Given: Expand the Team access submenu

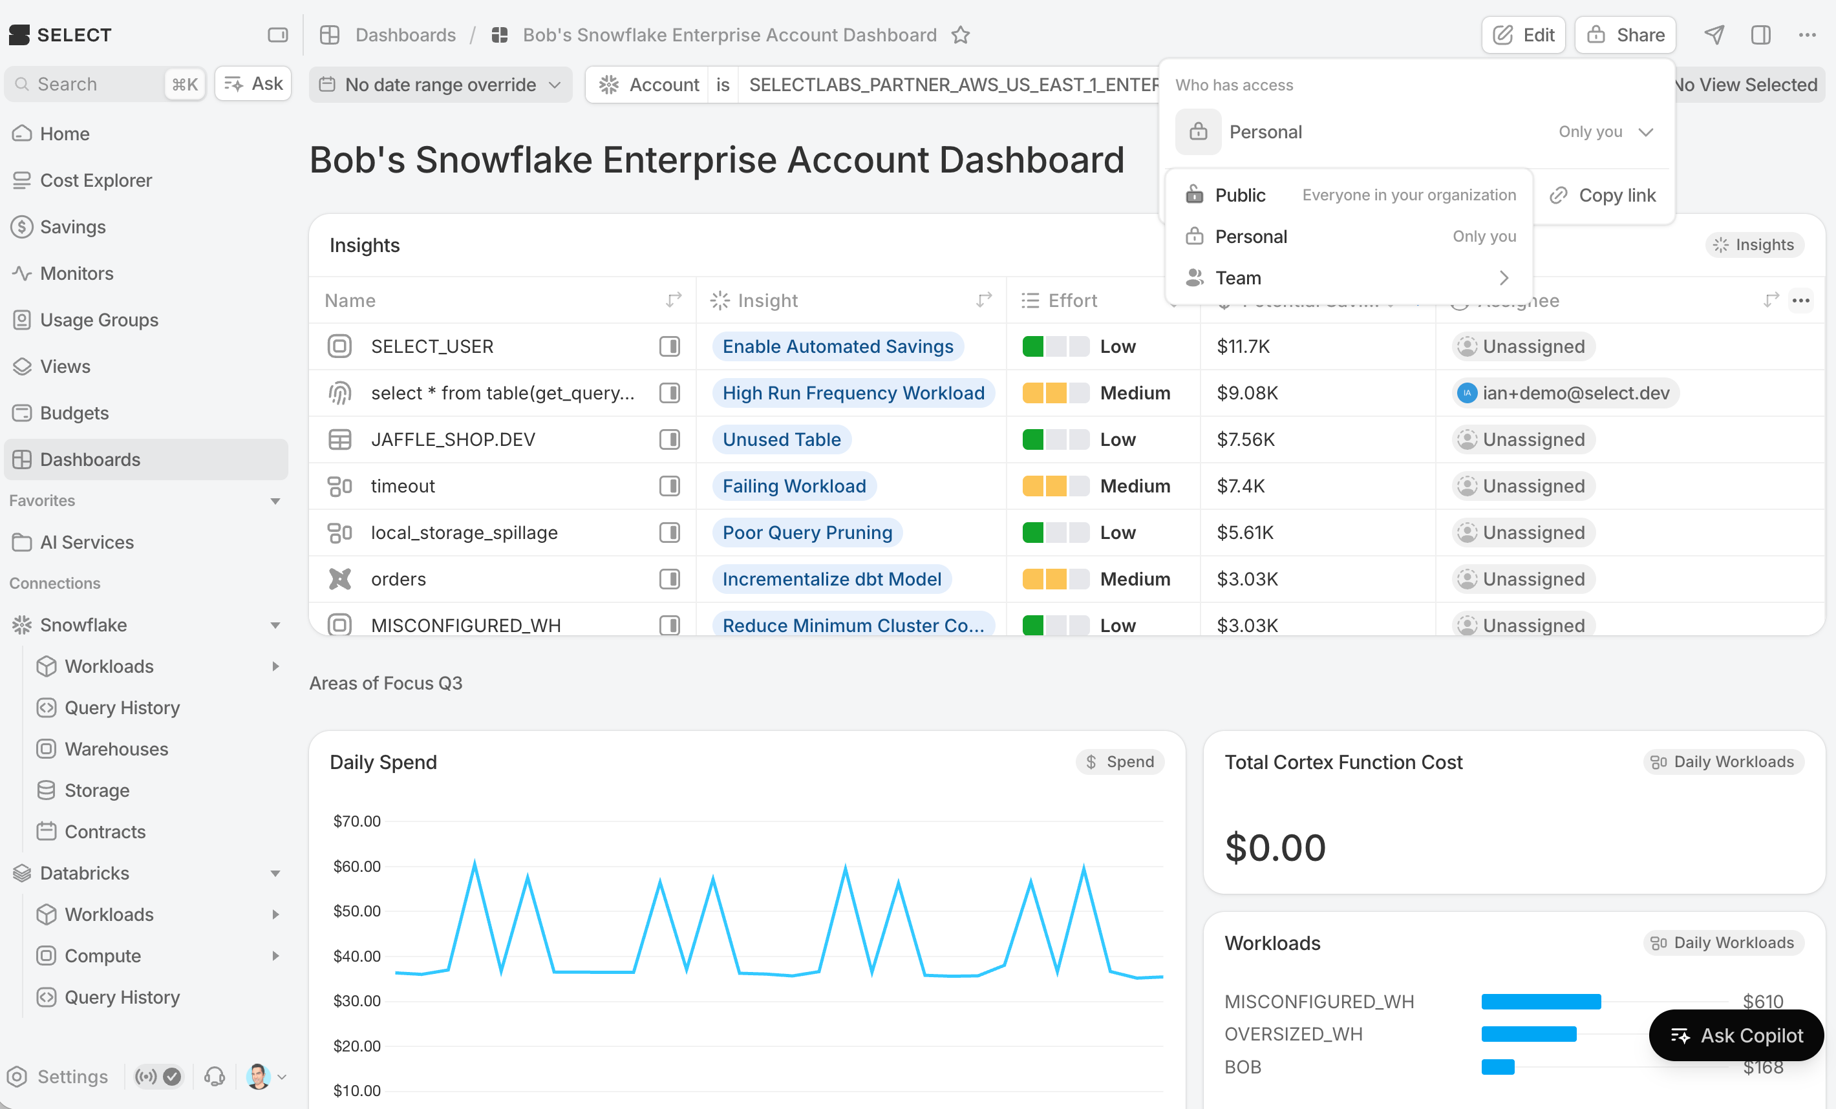Looking at the screenshot, I should tap(1349, 278).
